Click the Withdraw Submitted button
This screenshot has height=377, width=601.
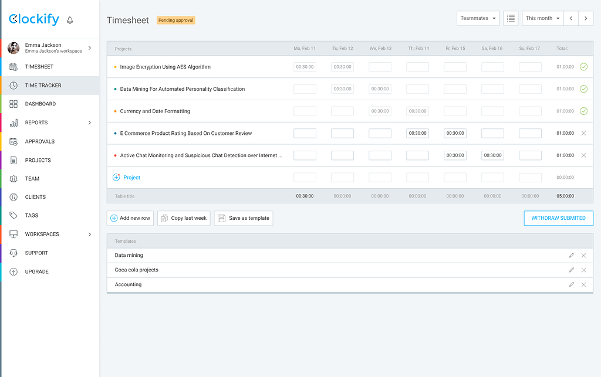[558, 218]
